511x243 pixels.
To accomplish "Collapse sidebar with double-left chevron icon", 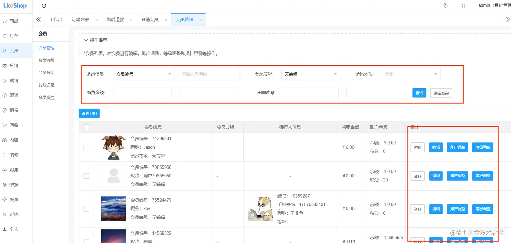I will (x=38, y=20).
